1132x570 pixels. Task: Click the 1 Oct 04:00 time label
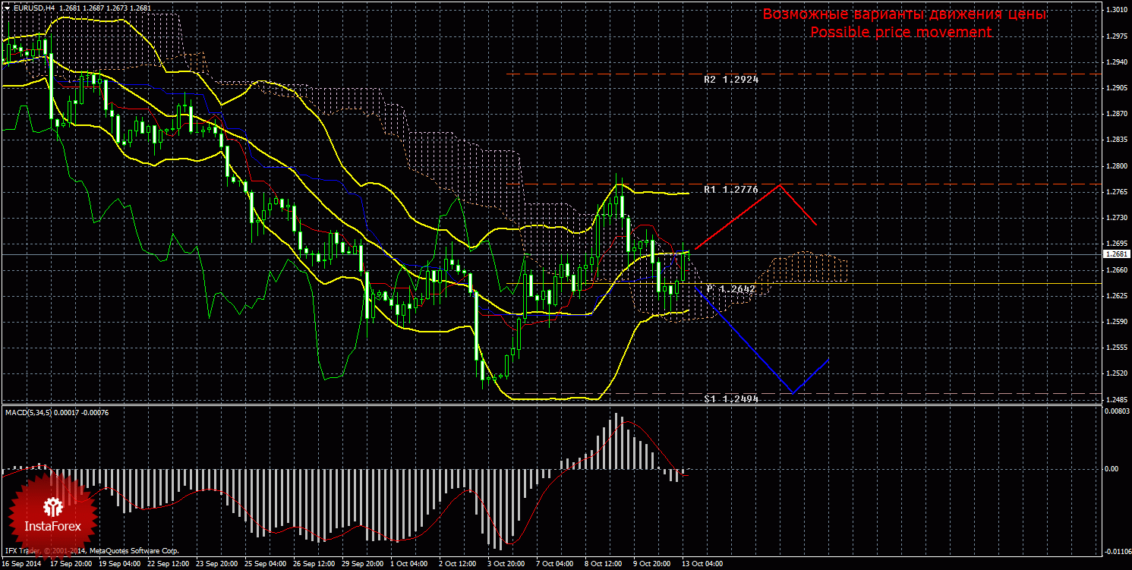click(x=410, y=565)
